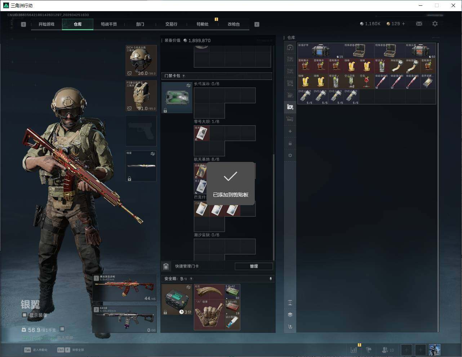The width and height of the screenshot is (462, 357).
Task: Select the 标准头盔 repair kit in warehouse
Action: click(421, 51)
